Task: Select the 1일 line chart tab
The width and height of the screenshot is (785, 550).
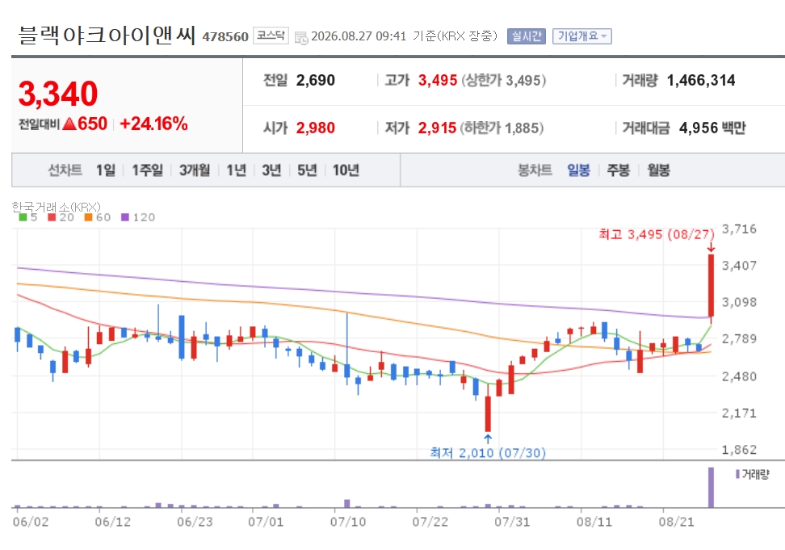Action: (106, 170)
